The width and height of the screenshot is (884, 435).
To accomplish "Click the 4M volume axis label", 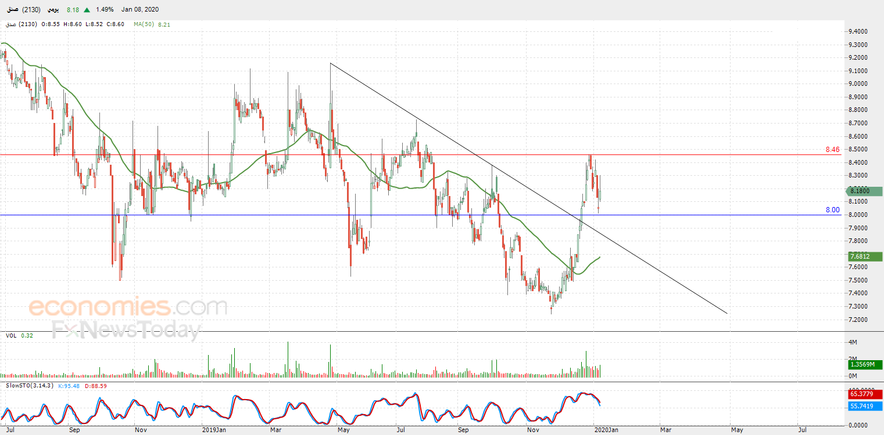I will 854,342.
